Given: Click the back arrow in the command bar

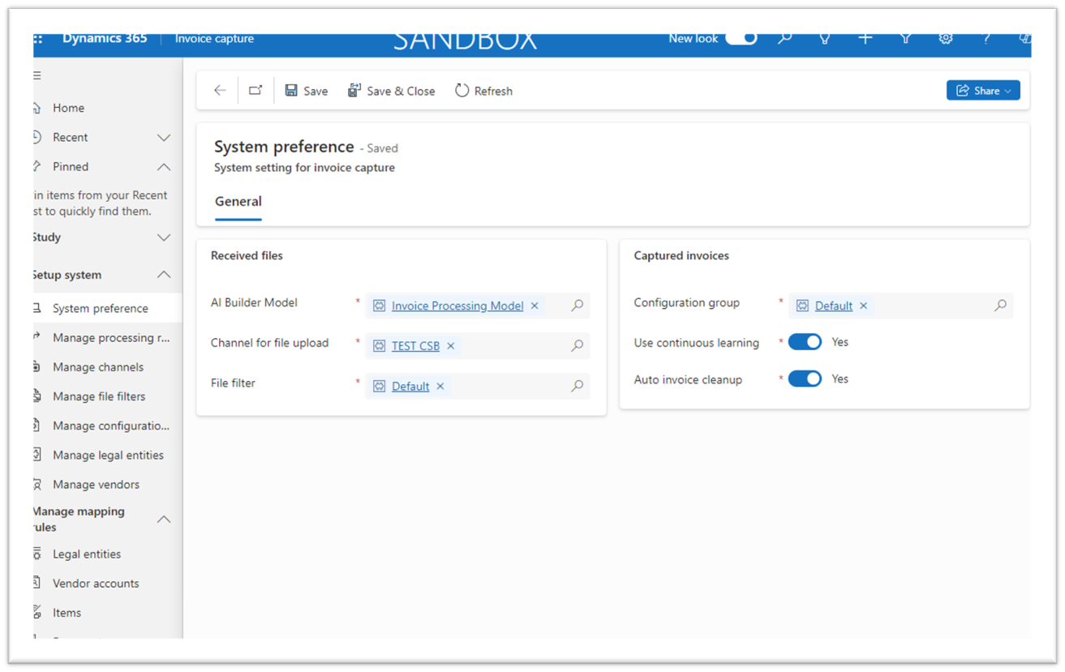Looking at the screenshot, I should pyautogui.click(x=219, y=90).
